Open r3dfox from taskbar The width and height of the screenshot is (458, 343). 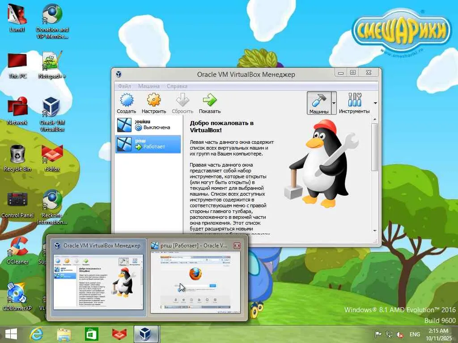(119, 334)
